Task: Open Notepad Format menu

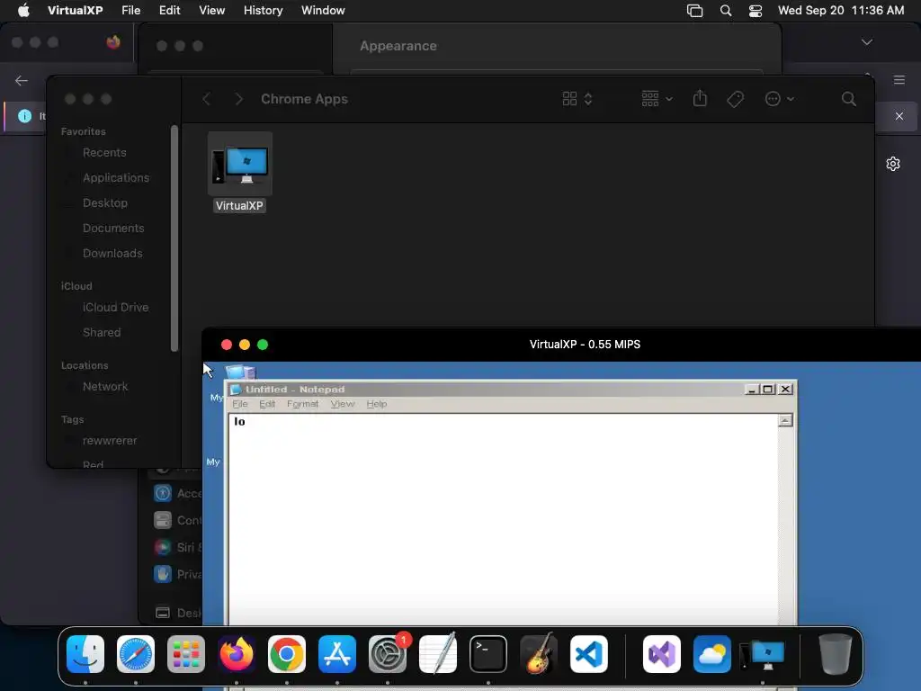Action: click(302, 404)
